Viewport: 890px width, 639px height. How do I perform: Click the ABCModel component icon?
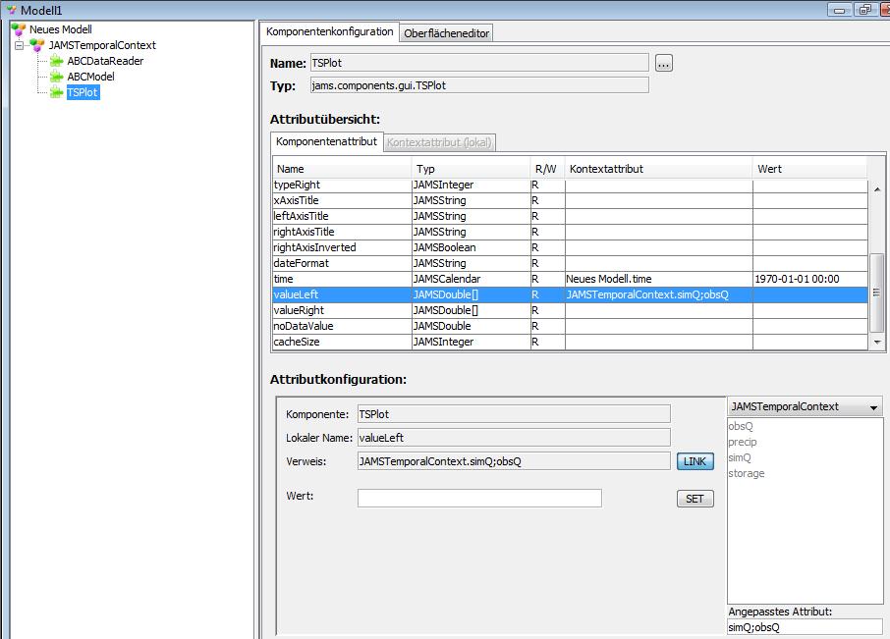tap(57, 77)
